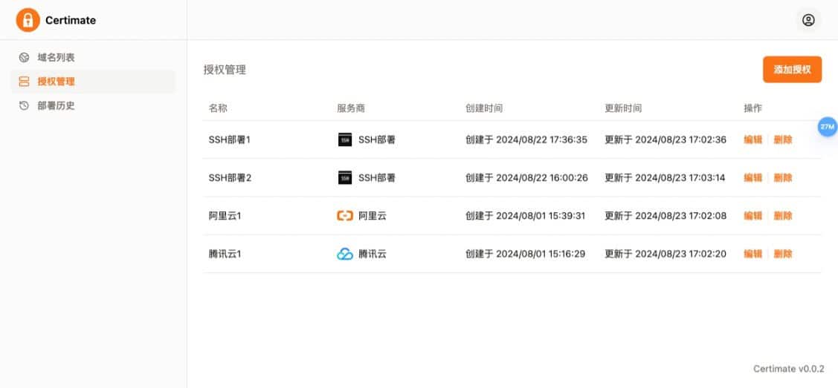Edit the 腾讯云1 authorization
Viewport: 838px width, 388px height.
(753, 254)
